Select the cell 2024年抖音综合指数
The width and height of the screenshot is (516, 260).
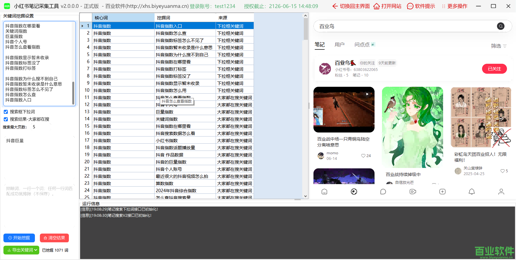[x=185, y=191]
